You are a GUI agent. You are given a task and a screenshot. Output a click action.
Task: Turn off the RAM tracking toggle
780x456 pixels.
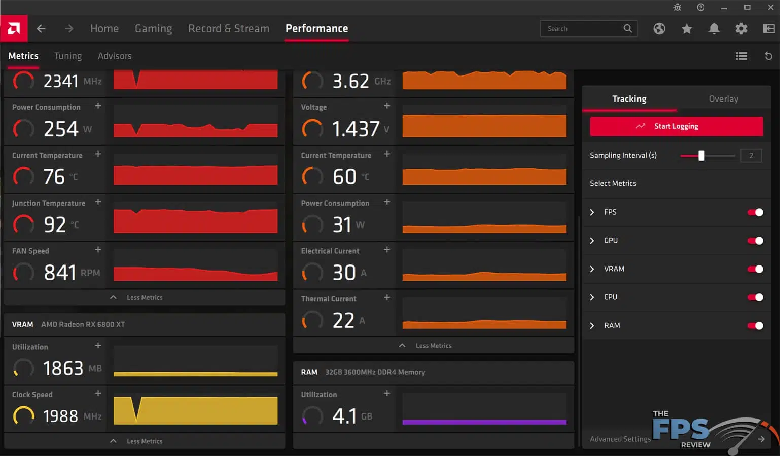coord(755,326)
